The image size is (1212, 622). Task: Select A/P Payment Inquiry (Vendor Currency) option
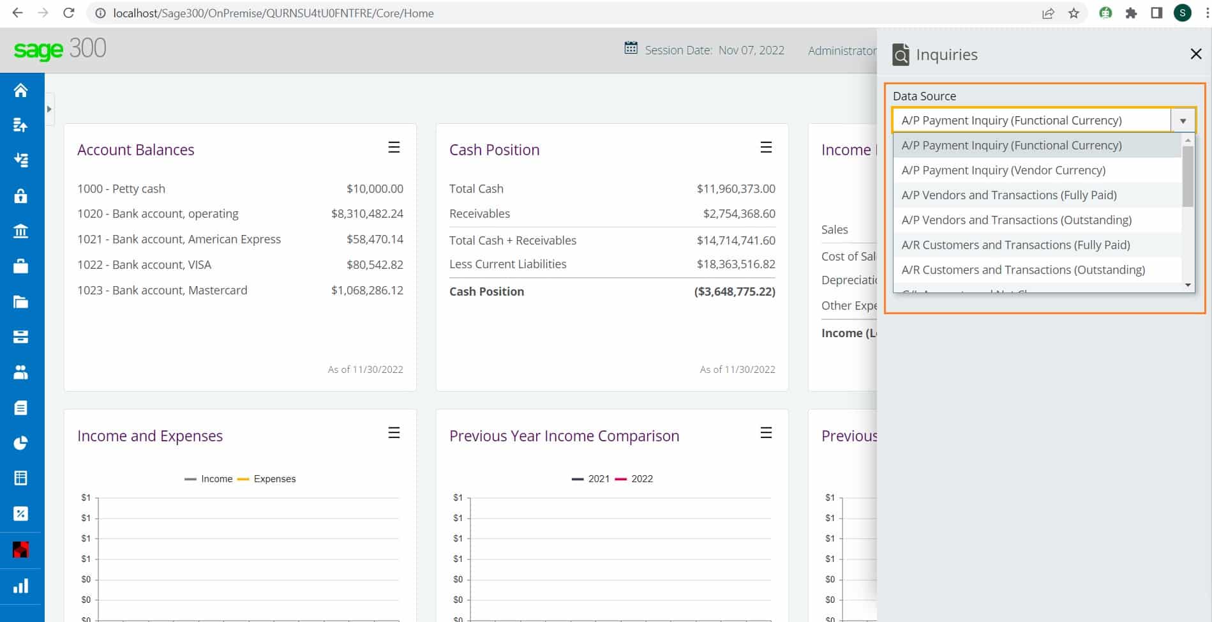pos(1038,171)
